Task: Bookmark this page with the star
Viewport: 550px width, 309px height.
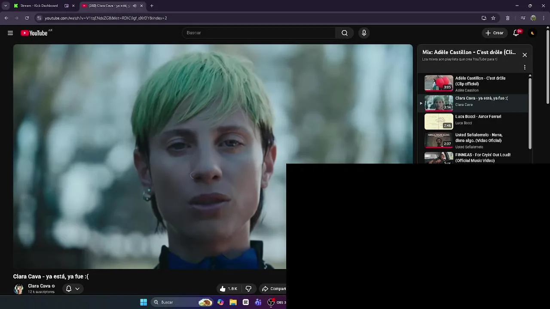Action: pyautogui.click(x=493, y=18)
